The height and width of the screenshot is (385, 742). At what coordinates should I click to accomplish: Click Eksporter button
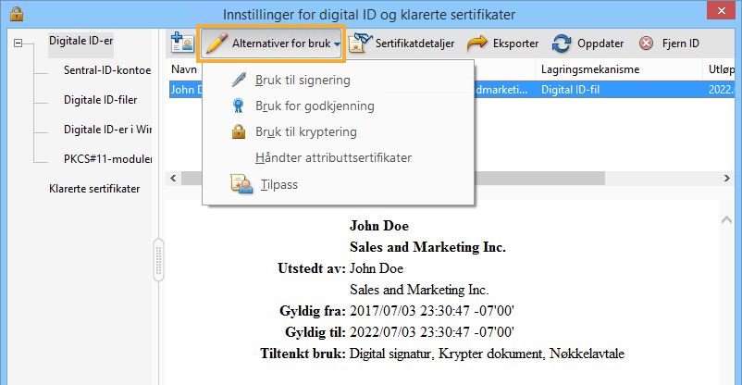502,43
